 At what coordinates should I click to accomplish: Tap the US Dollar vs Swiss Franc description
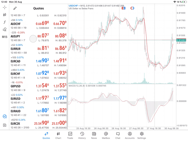(x=81, y=8)
